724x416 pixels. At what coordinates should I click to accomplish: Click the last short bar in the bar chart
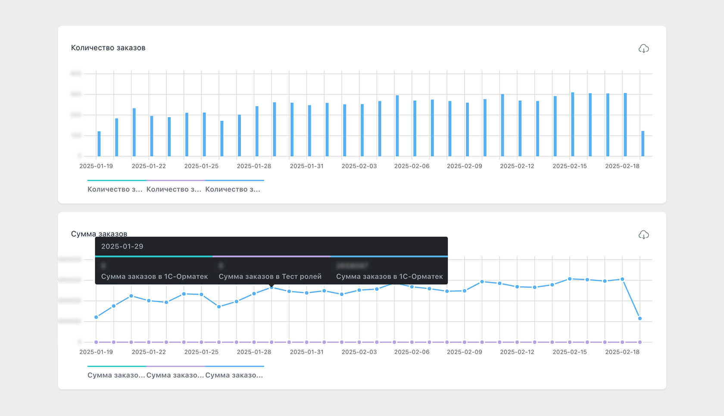tap(643, 144)
